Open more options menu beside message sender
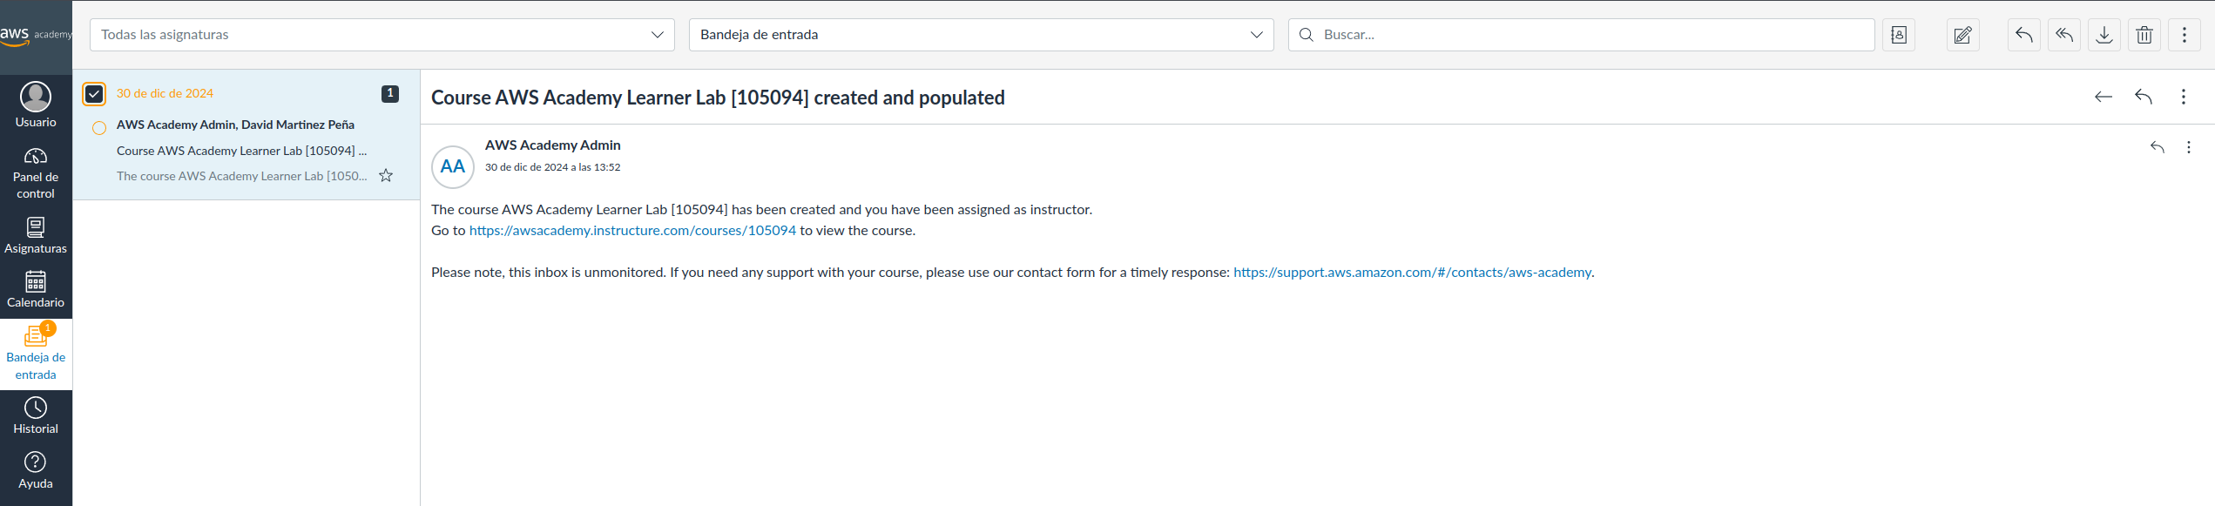Image resolution: width=2215 pixels, height=506 pixels. click(2188, 147)
